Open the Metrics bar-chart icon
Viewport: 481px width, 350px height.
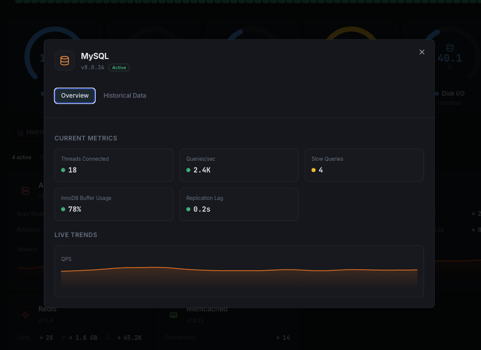pos(20,132)
